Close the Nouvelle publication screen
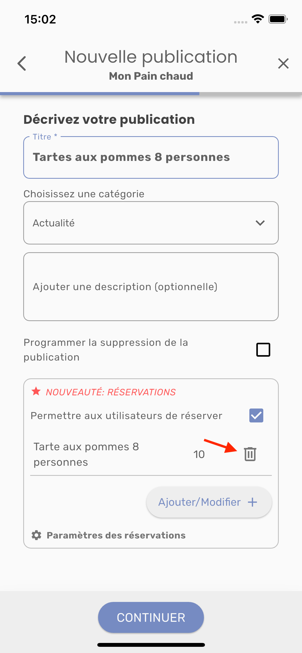Image resolution: width=302 pixels, height=653 pixels. pyautogui.click(x=283, y=63)
